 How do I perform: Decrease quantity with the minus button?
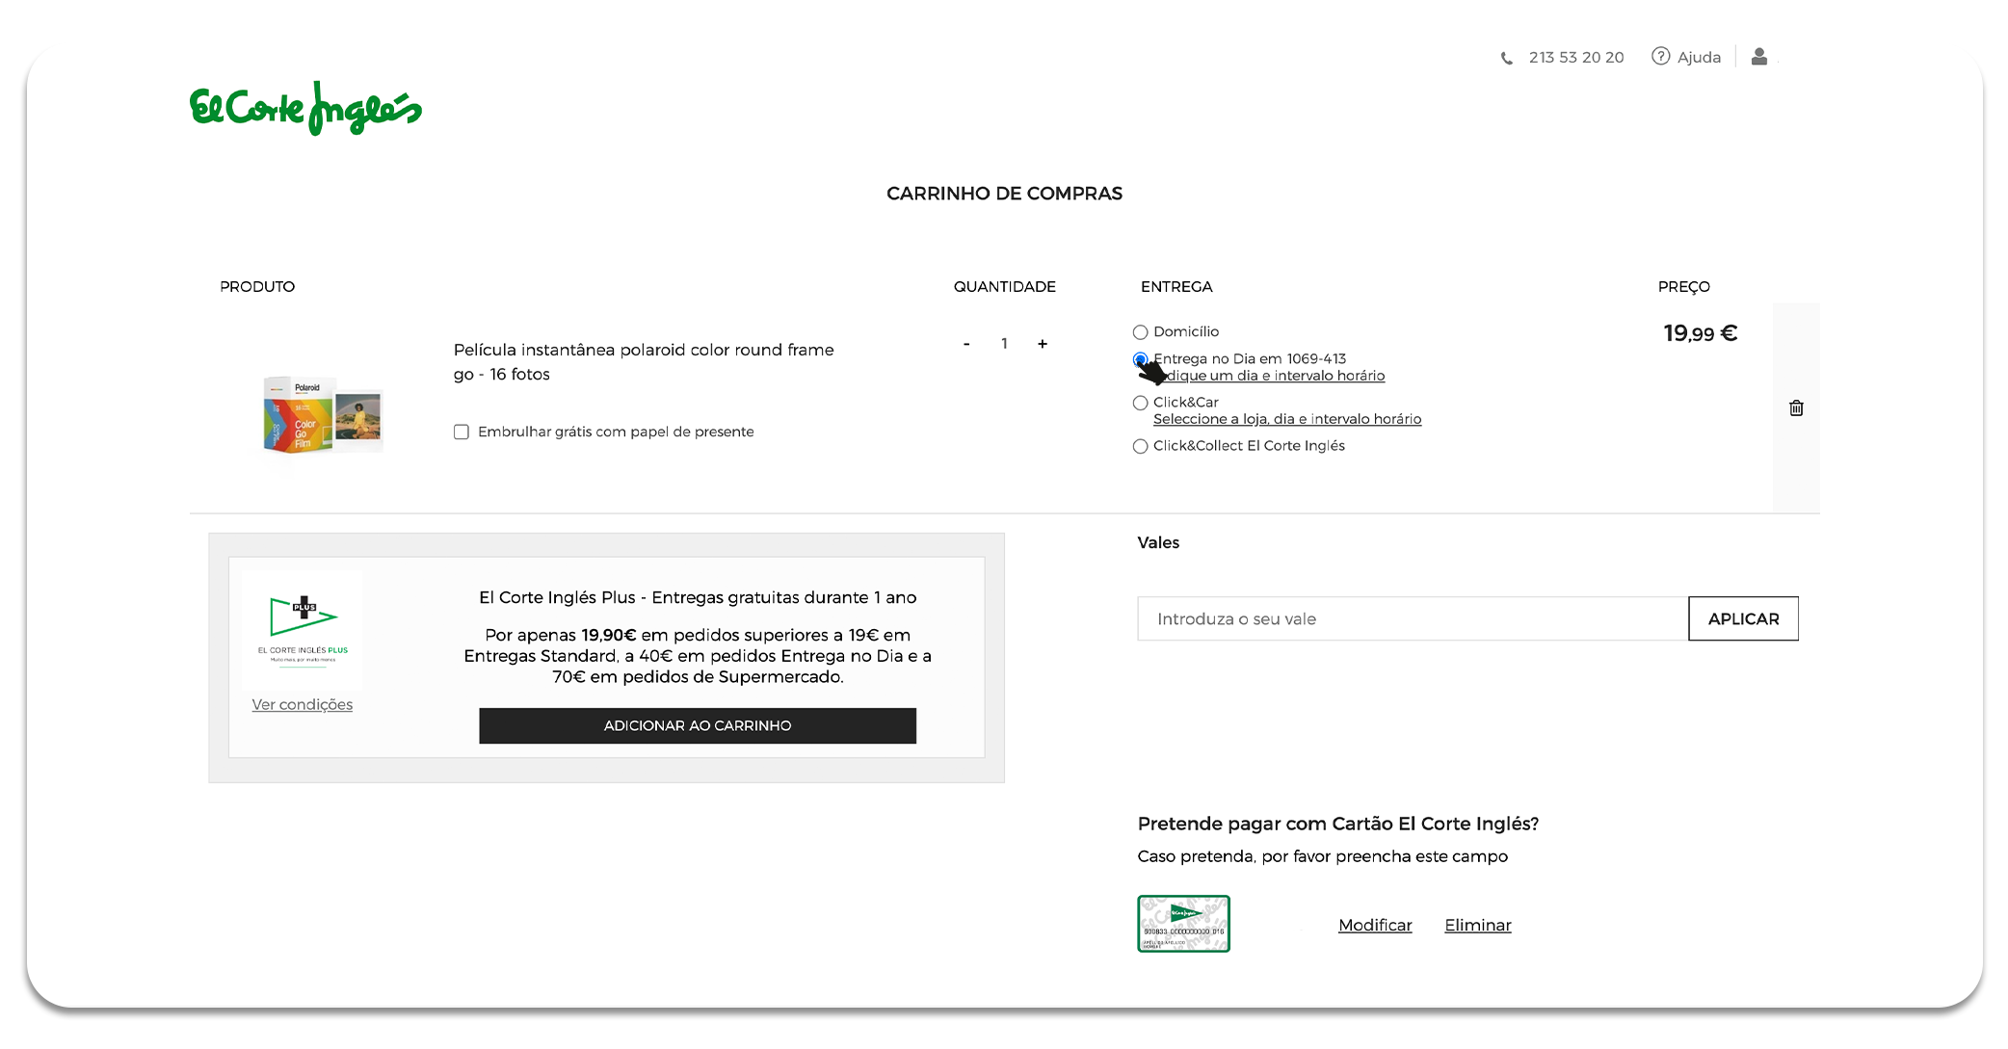click(x=966, y=344)
